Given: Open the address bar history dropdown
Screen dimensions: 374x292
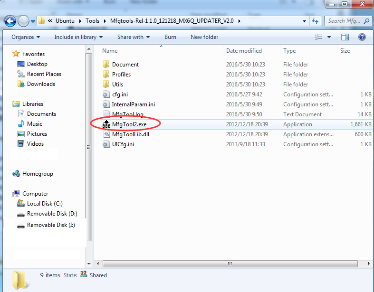Looking at the screenshot, I should [304, 21].
